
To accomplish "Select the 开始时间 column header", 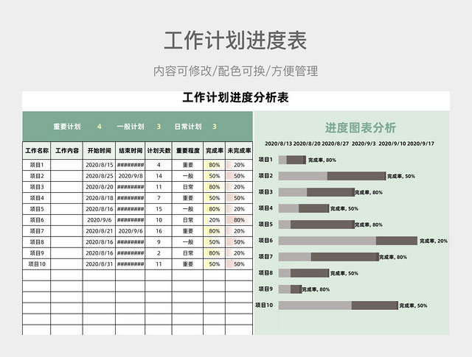I will click(x=99, y=151).
